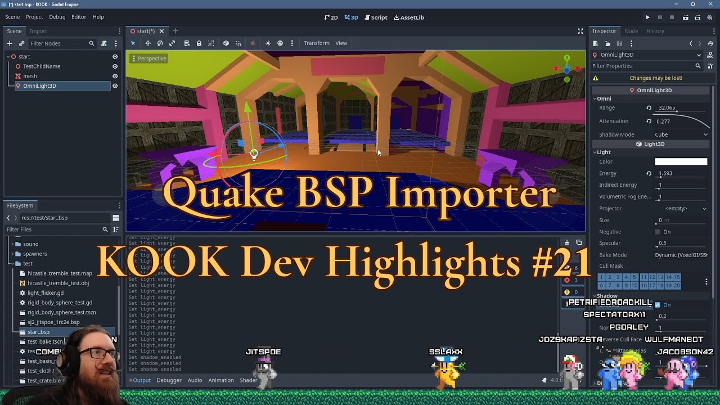Click the light Color white swatch

click(x=681, y=162)
